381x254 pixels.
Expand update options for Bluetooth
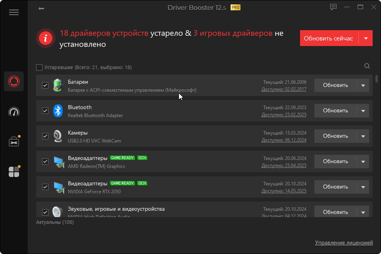point(363,111)
